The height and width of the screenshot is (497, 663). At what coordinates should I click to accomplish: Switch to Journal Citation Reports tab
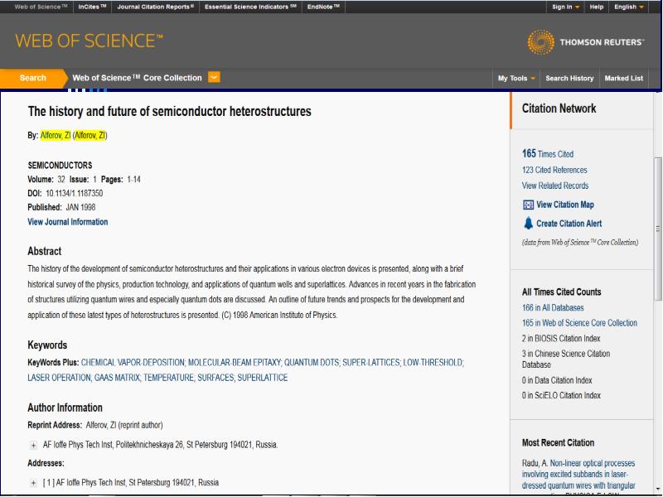(156, 7)
